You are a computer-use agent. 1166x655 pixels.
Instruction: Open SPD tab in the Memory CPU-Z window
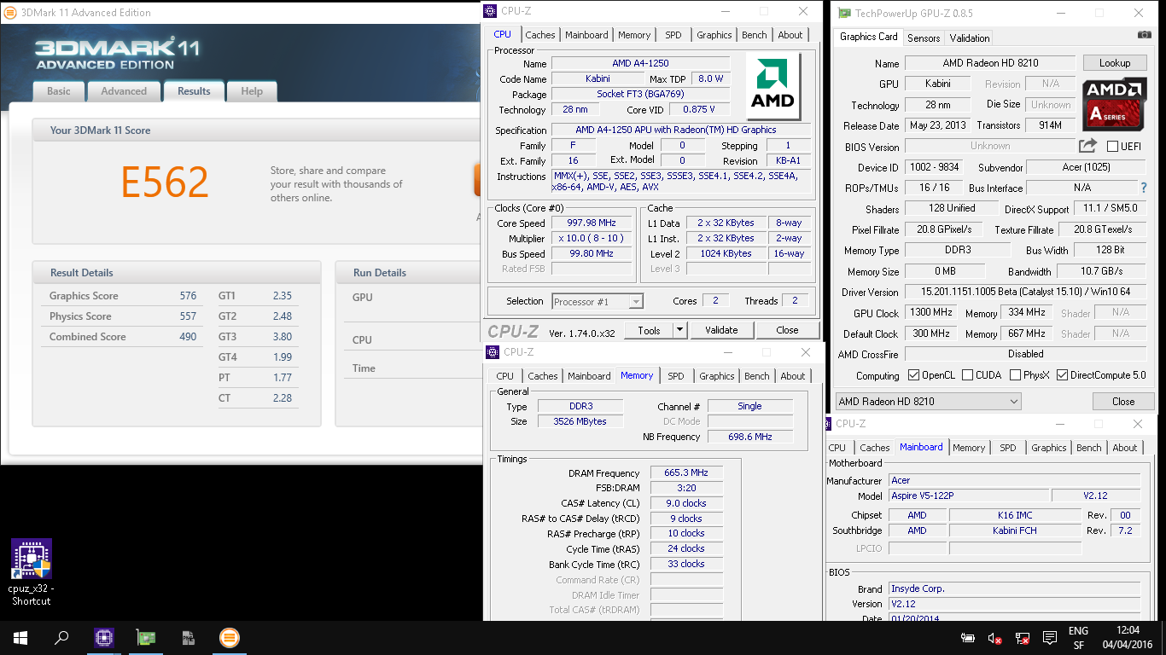click(676, 376)
